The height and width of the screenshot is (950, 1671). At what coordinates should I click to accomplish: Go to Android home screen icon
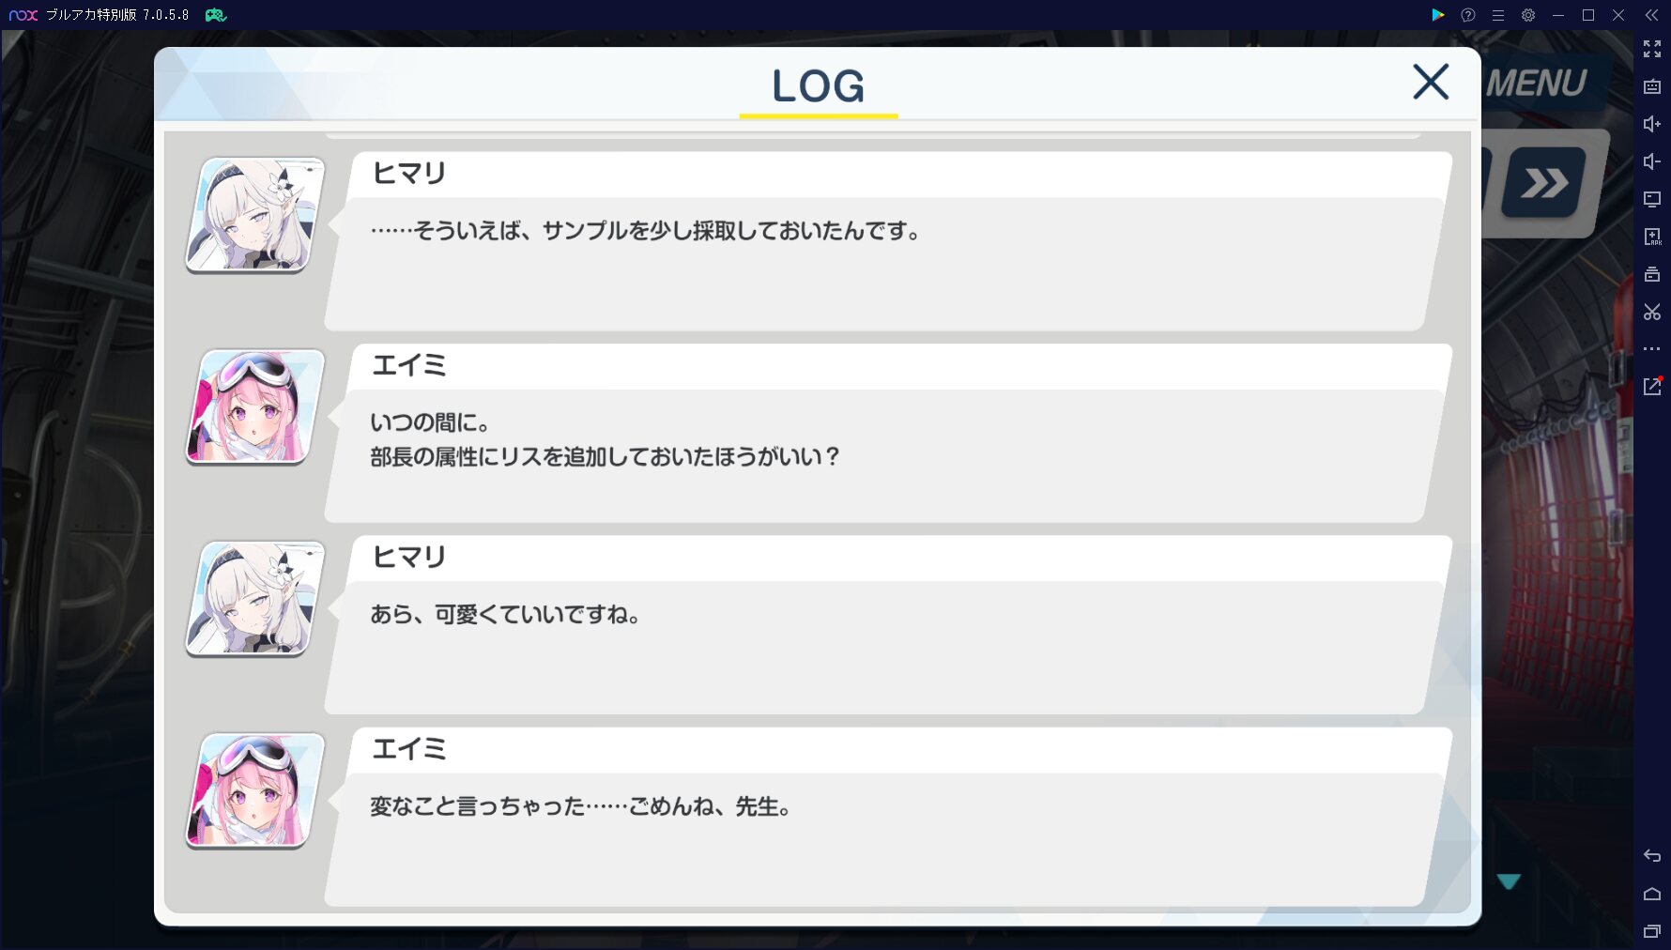[1652, 894]
